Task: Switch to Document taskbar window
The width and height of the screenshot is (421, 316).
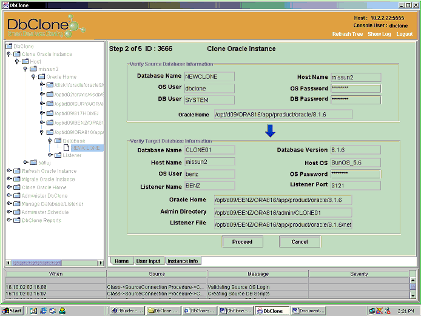Action: coord(308,311)
